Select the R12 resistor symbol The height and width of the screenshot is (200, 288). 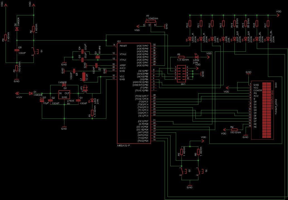pos(212,23)
